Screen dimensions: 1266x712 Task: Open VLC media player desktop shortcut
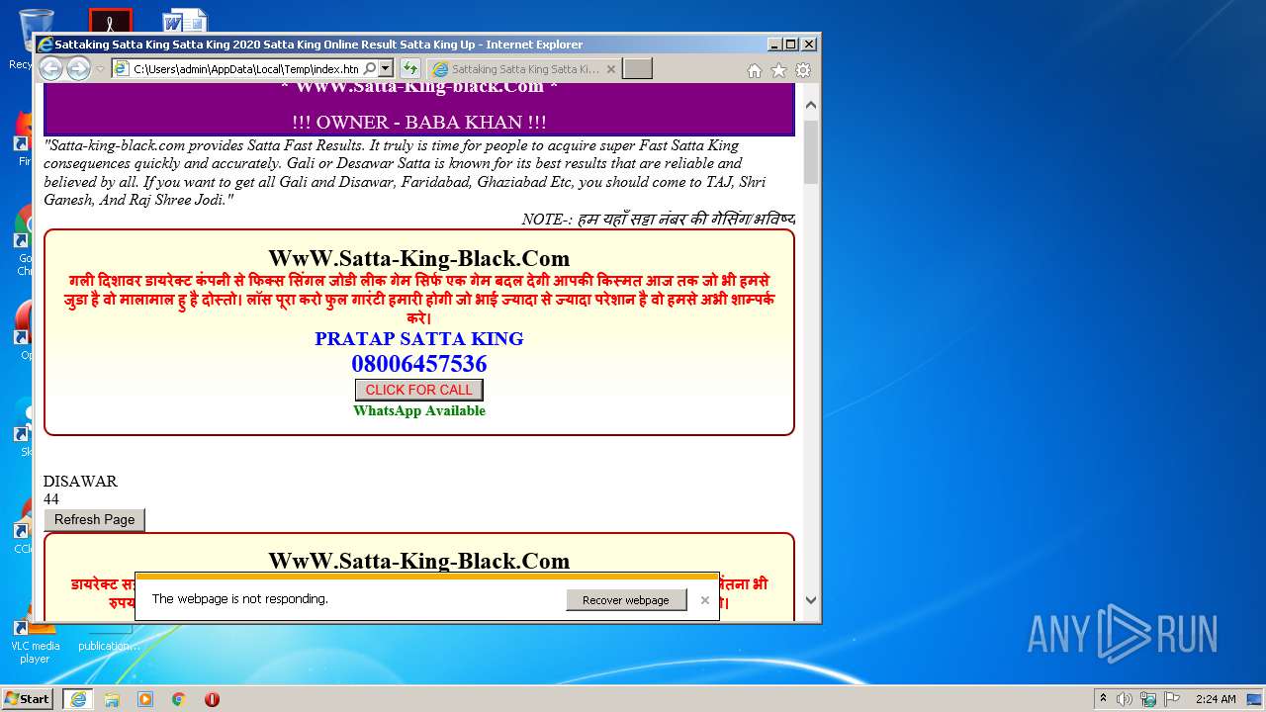pyautogui.click(x=35, y=644)
